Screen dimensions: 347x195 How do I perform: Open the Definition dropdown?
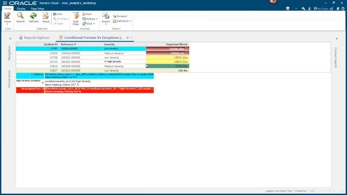(x=122, y=21)
